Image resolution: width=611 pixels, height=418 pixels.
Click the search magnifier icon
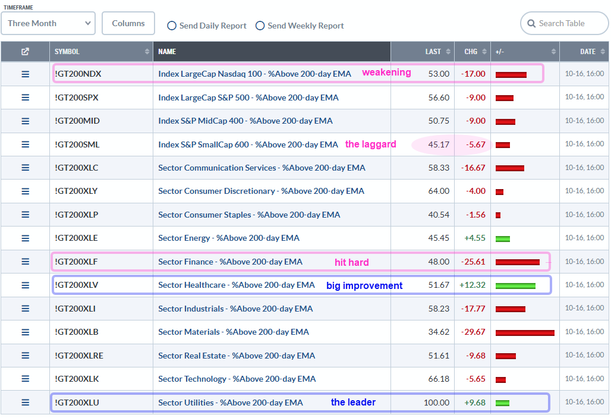[x=531, y=24]
